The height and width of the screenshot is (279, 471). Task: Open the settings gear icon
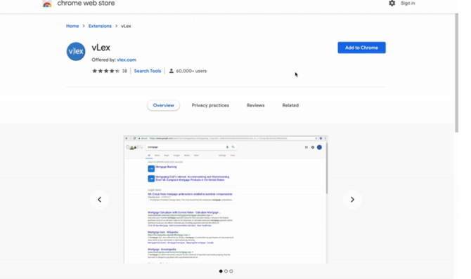[392, 4]
